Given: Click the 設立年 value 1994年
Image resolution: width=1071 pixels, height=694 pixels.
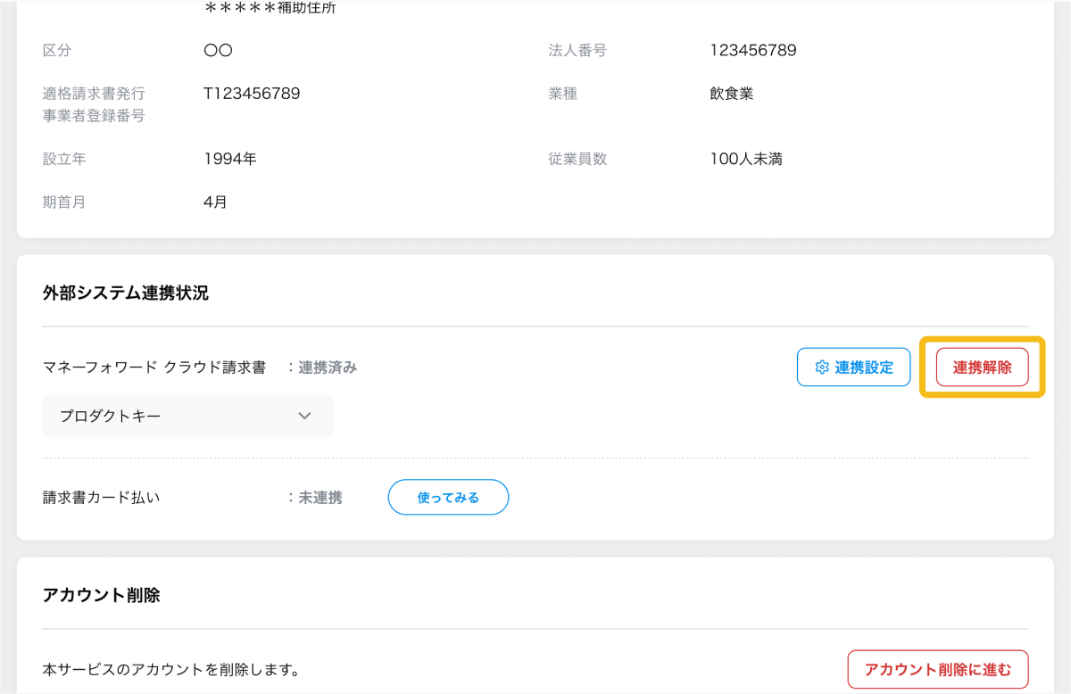Looking at the screenshot, I should [x=229, y=160].
